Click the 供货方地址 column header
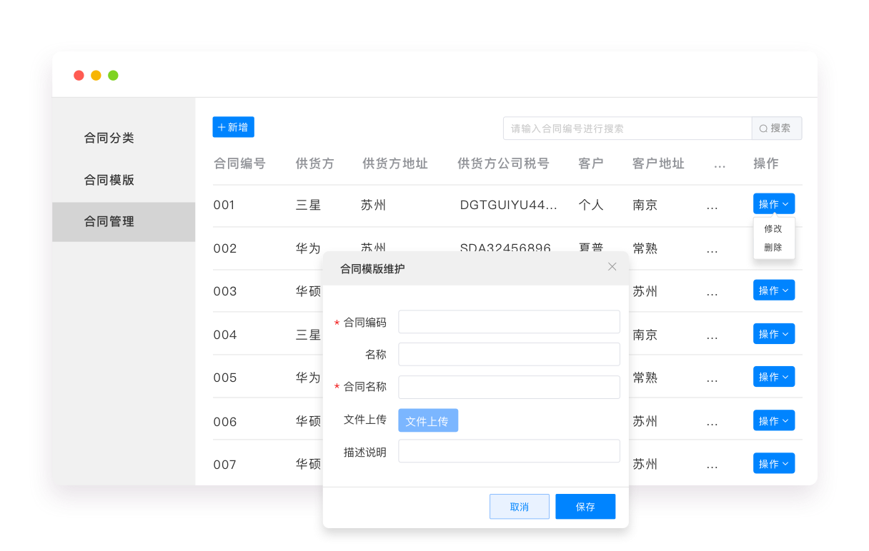The height and width of the screenshot is (551, 869). [395, 163]
